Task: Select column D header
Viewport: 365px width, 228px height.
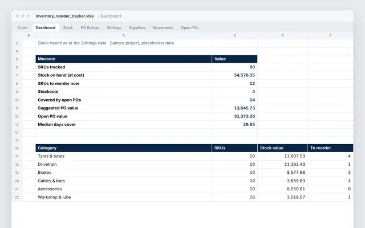Action: 282,35
